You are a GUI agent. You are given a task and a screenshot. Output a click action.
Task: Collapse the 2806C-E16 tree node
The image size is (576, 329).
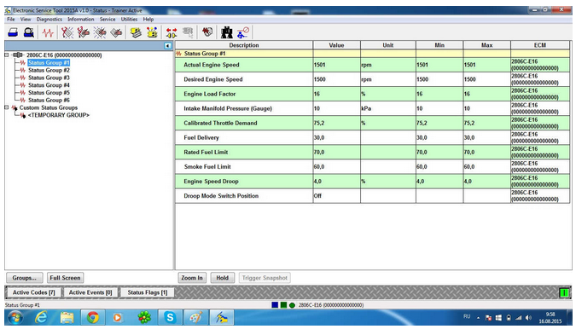tap(7, 55)
